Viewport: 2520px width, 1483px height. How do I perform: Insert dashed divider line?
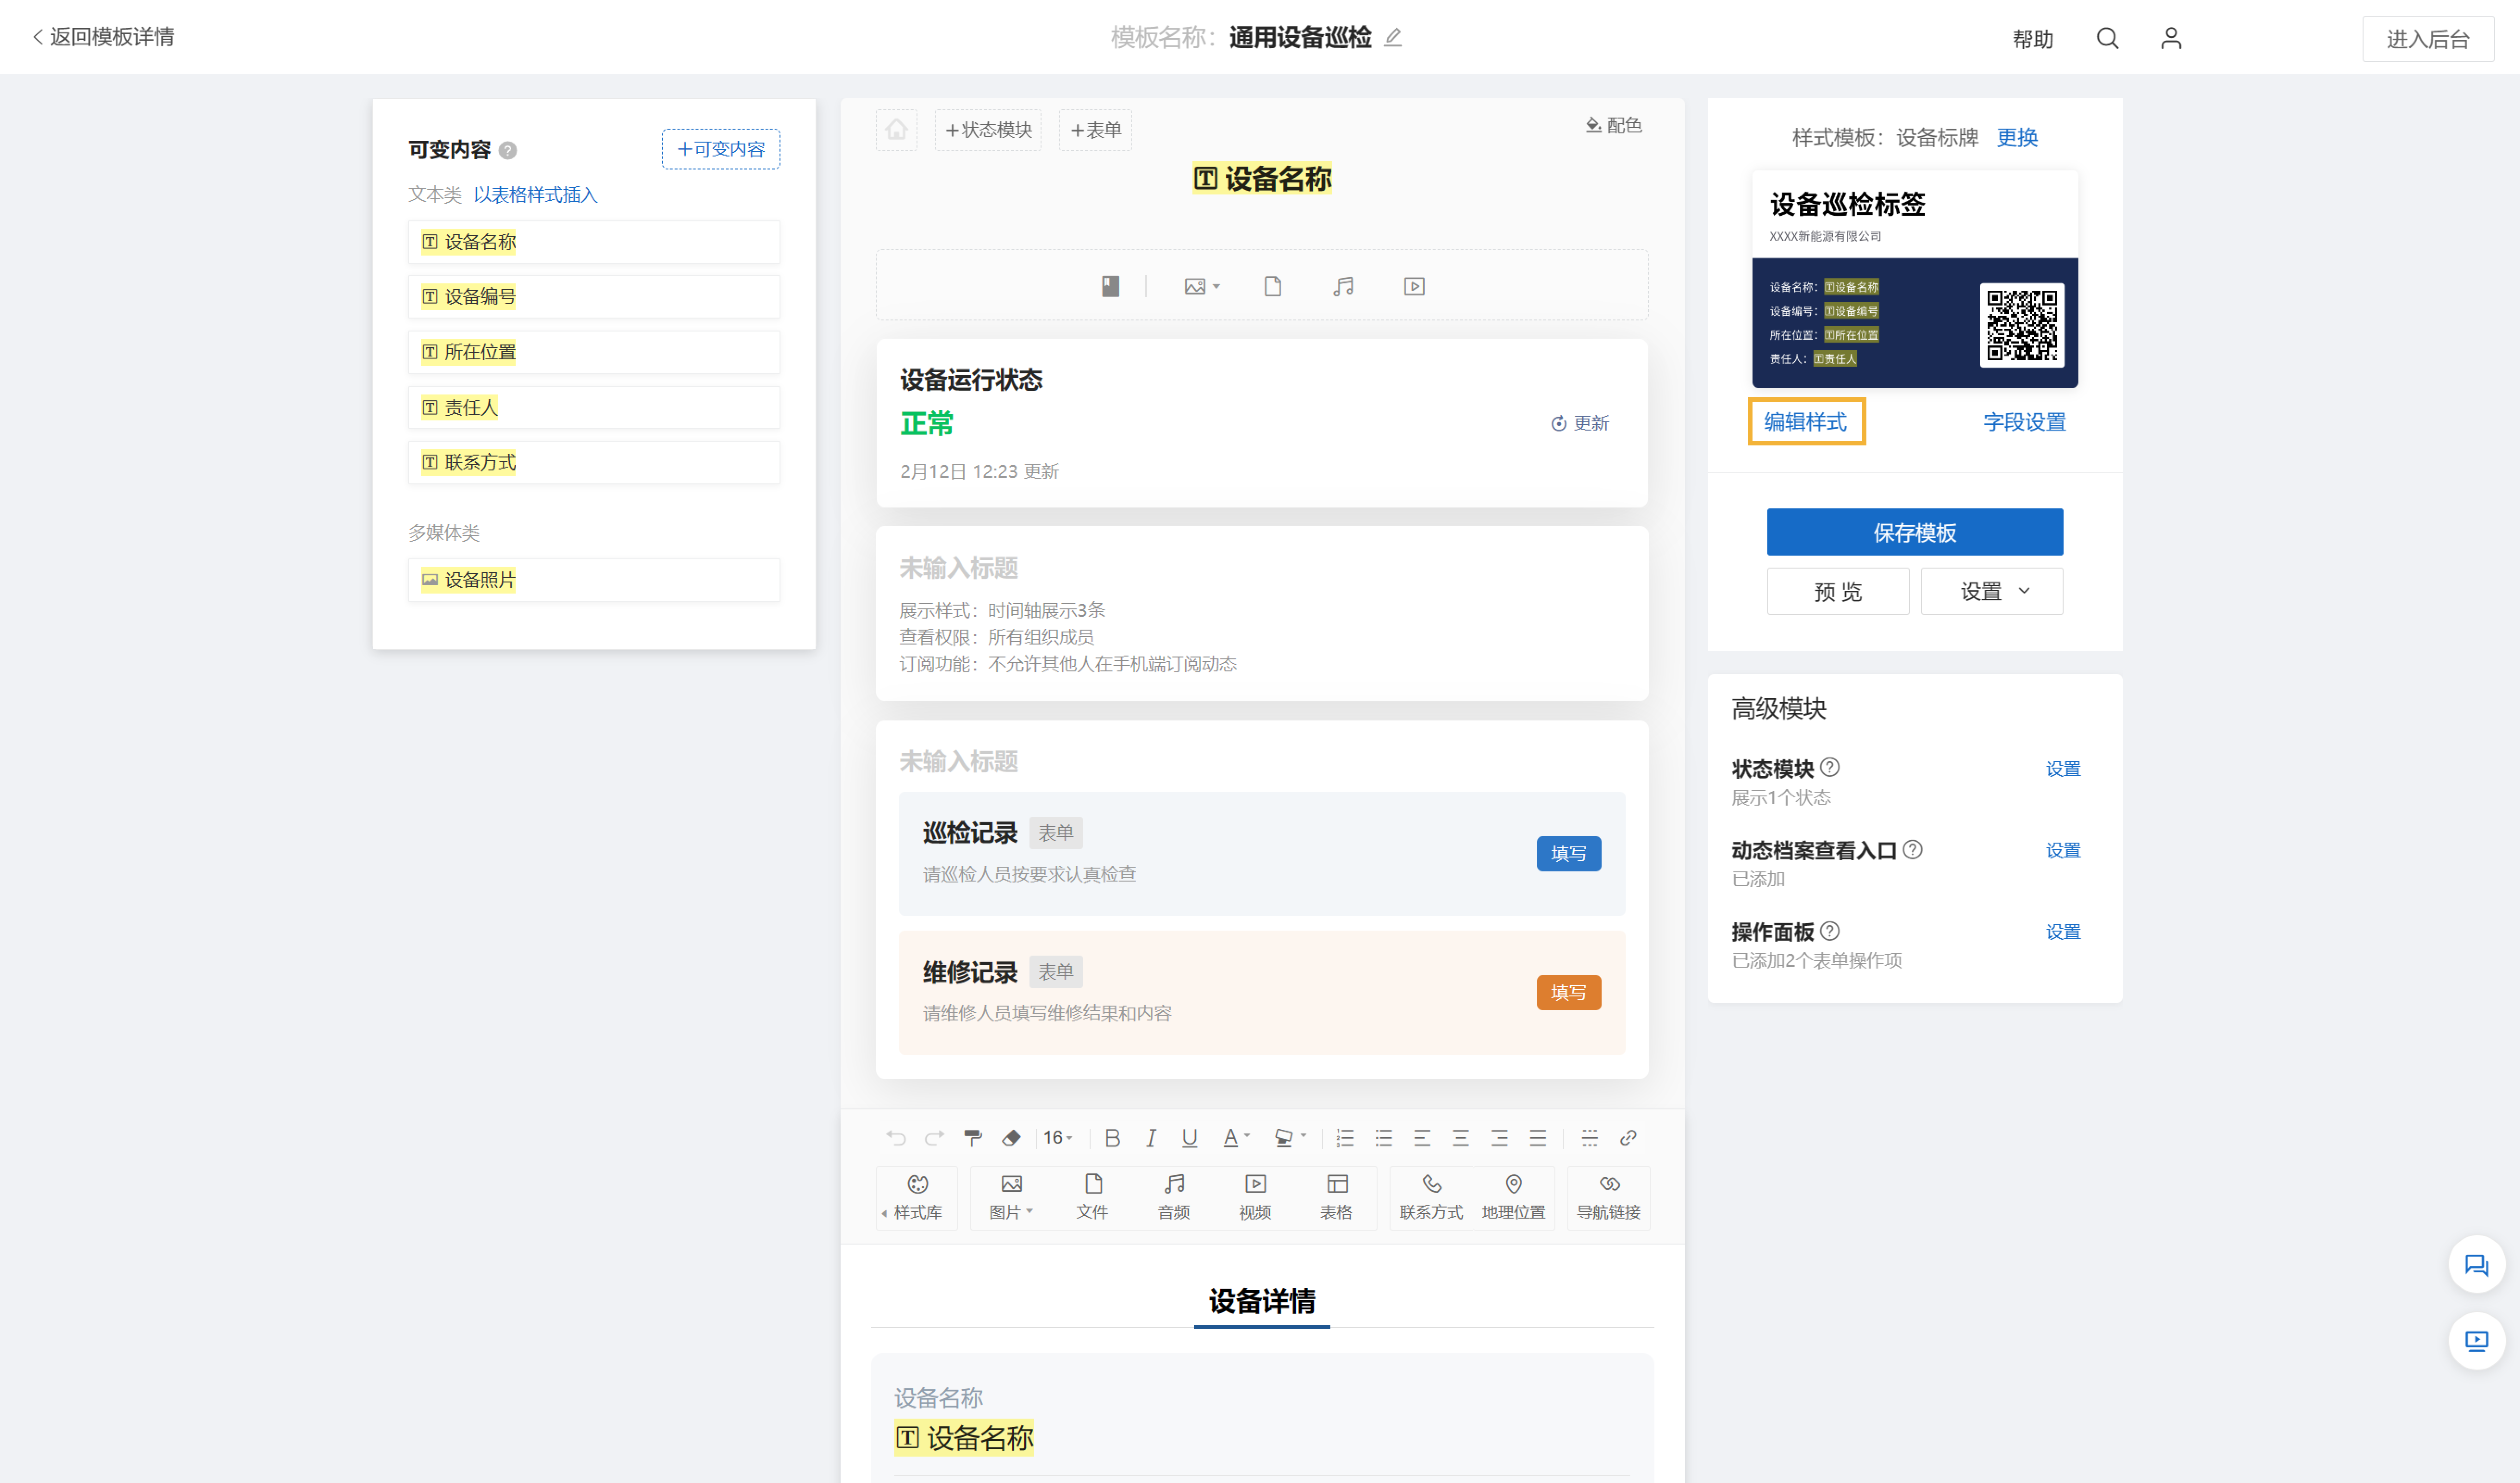tap(1589, 1138)
